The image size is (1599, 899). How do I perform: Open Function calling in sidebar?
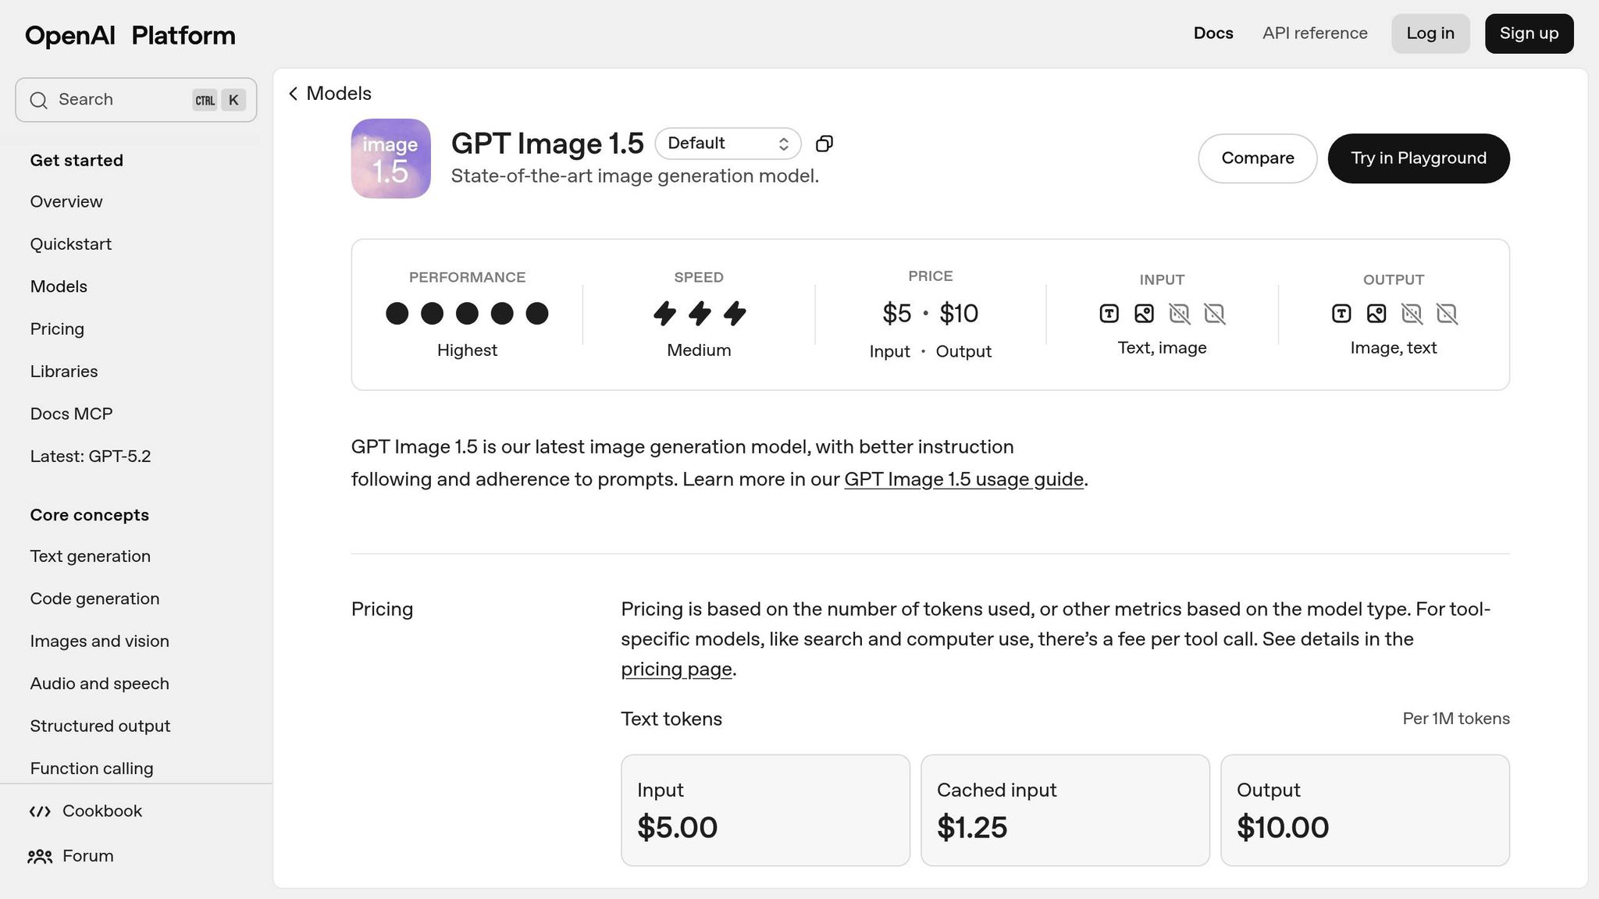91,769
